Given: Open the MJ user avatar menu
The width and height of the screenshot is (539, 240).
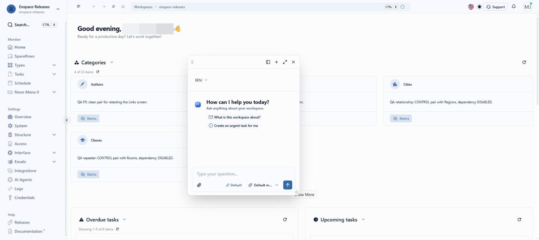Looking at the screenshot, I should coord(528,7).
